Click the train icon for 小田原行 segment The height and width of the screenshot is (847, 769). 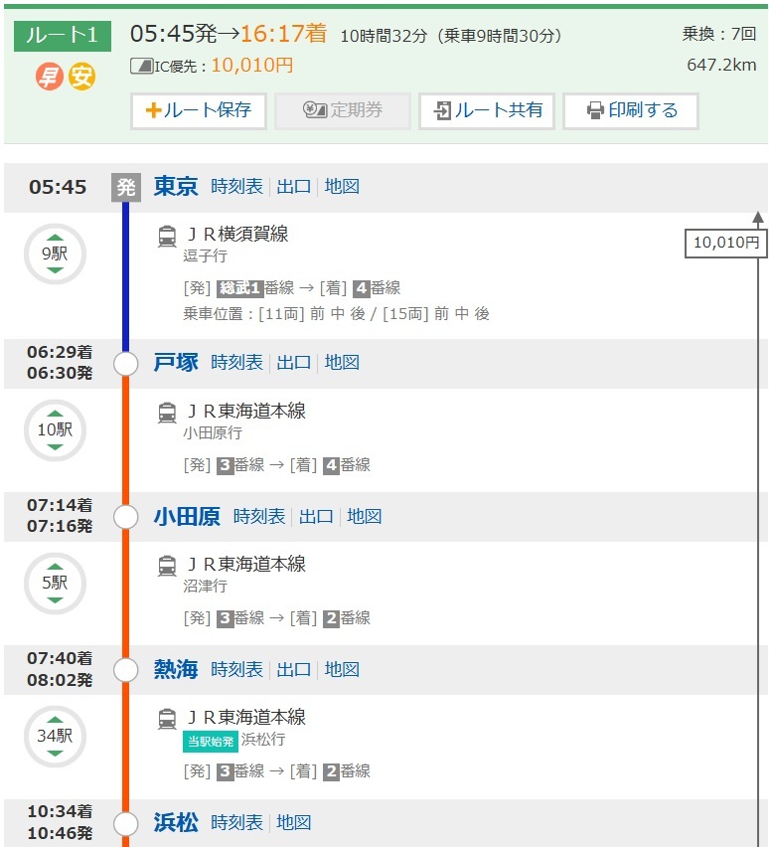(167, 413)
